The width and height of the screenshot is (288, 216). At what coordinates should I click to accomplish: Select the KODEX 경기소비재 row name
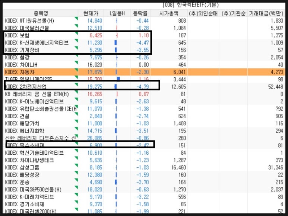[25, 204]
